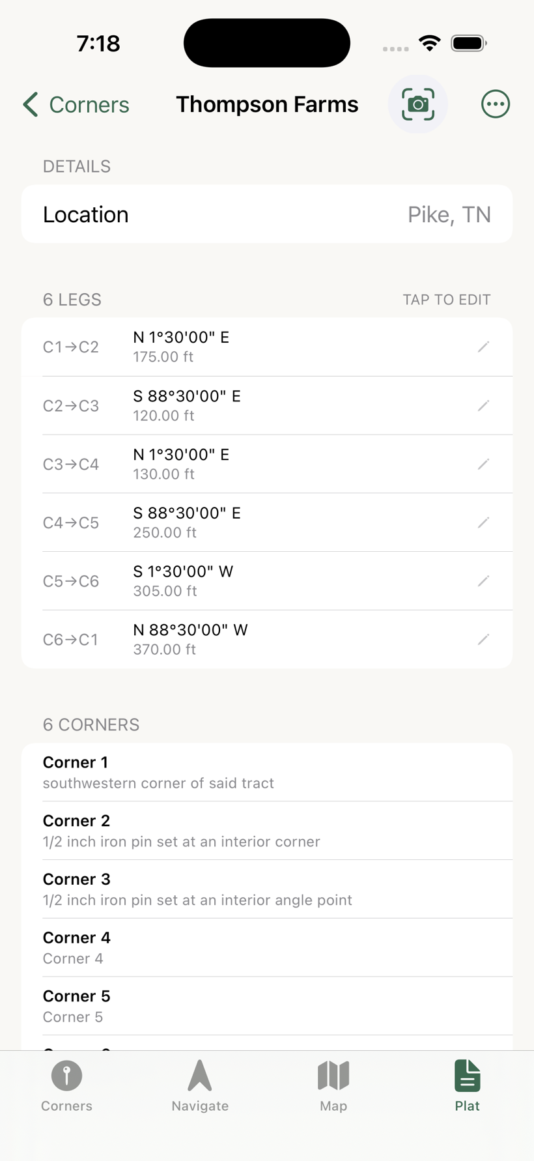The width and height of the screenshot is (534, 1161).
Task: Edit leg C4→C5 with pencil icon
Action: pyautogui.click(x=483, y=523)
